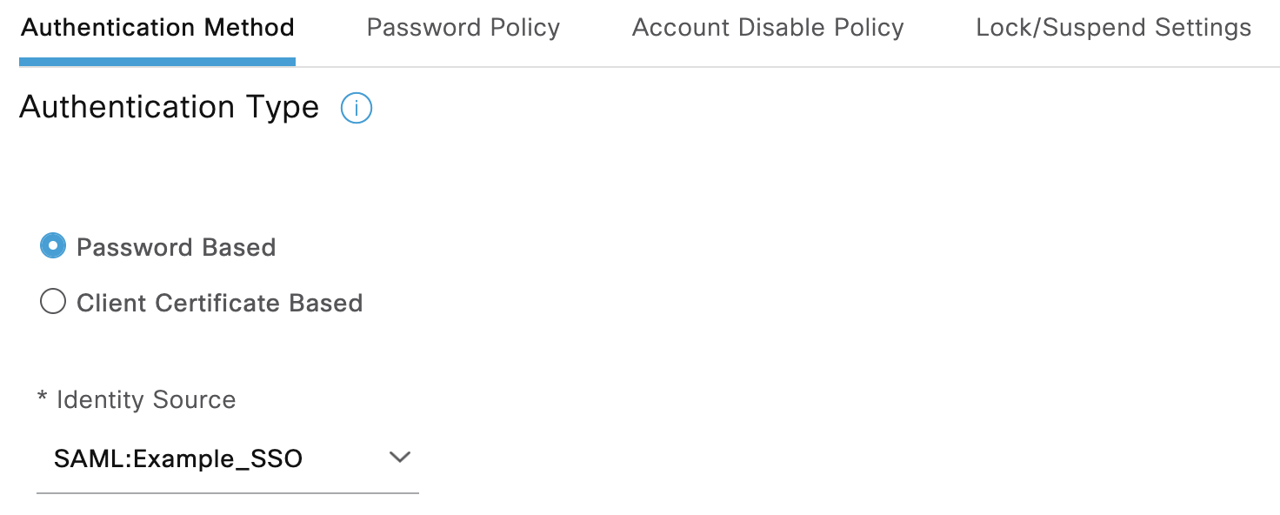Click the Client Certificate Based label
This screenshot has height=515, width=1280.
pos(219,303)
